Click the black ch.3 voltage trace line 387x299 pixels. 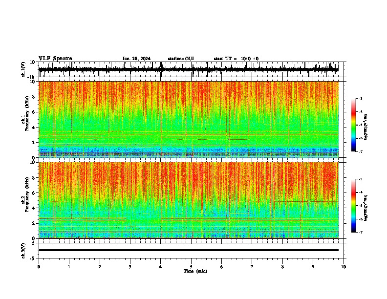point(189,250)
